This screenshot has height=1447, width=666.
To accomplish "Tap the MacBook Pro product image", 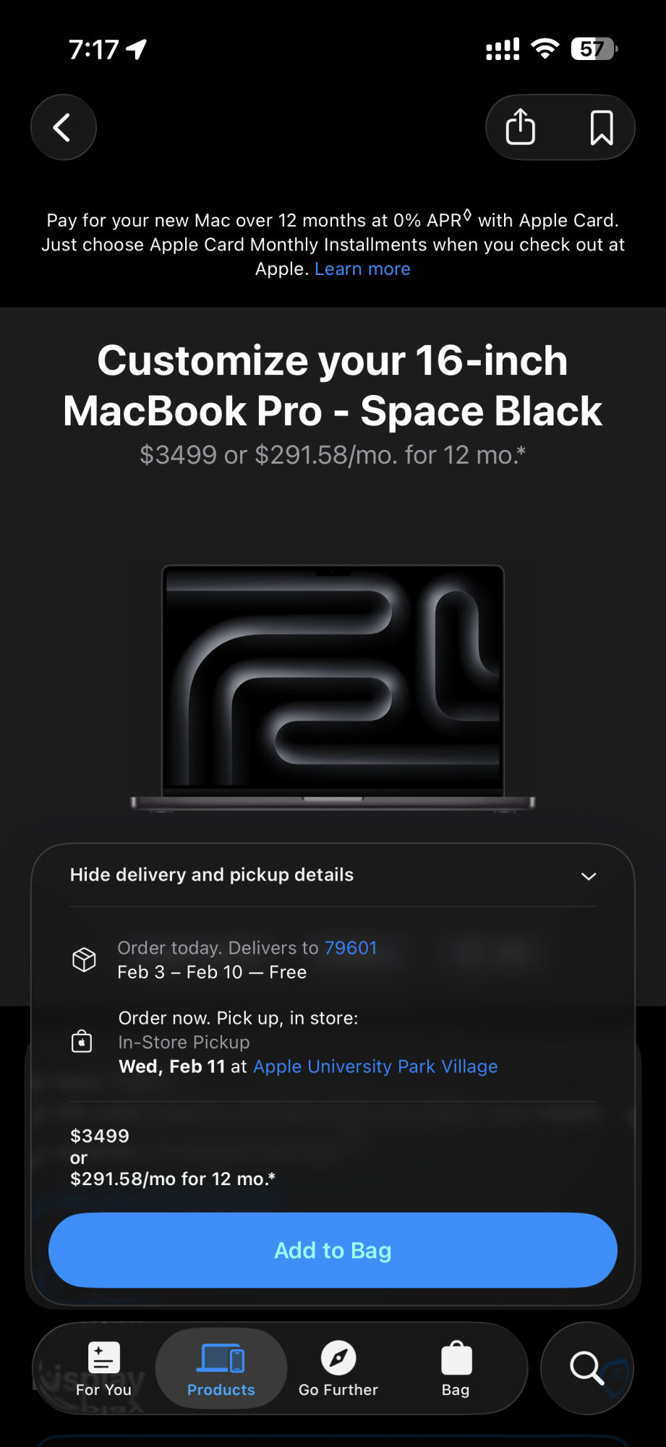I will (x=333, y=689).
